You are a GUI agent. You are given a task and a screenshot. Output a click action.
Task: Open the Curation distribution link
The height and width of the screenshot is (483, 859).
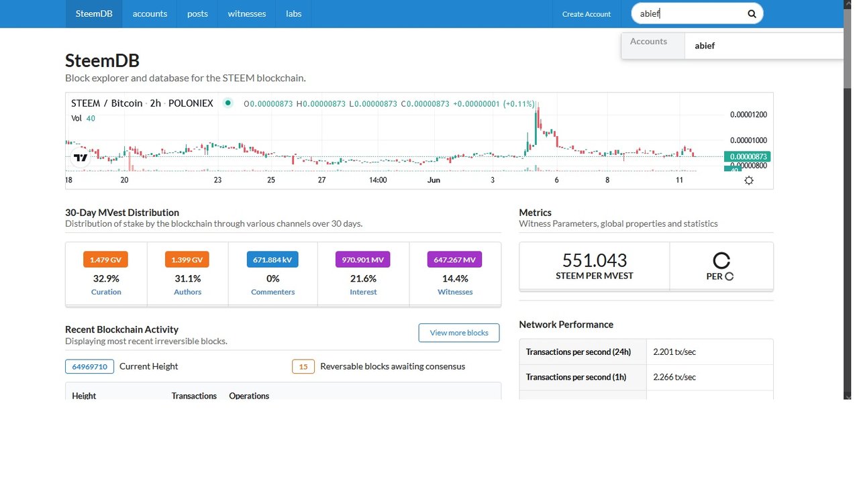coord(106,292)
